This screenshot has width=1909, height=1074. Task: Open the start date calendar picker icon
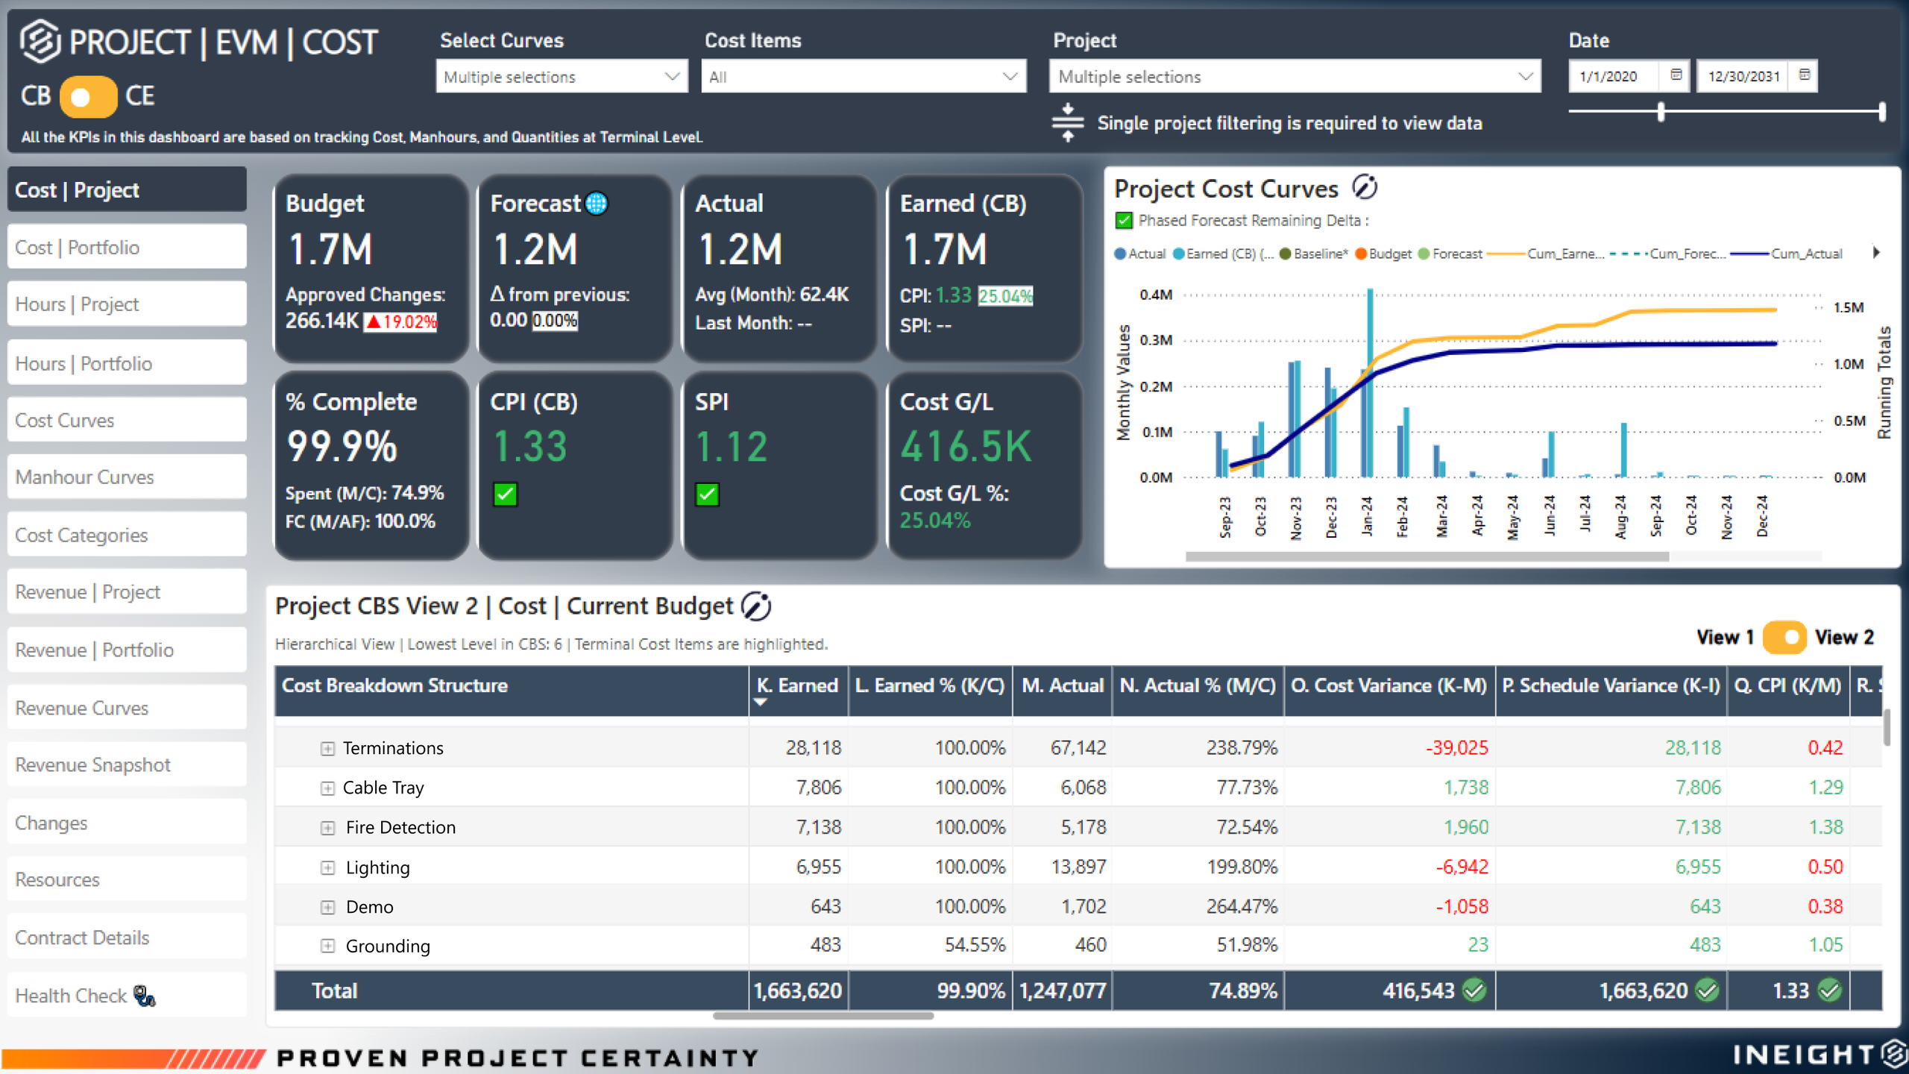click(x=1676, y=75)
